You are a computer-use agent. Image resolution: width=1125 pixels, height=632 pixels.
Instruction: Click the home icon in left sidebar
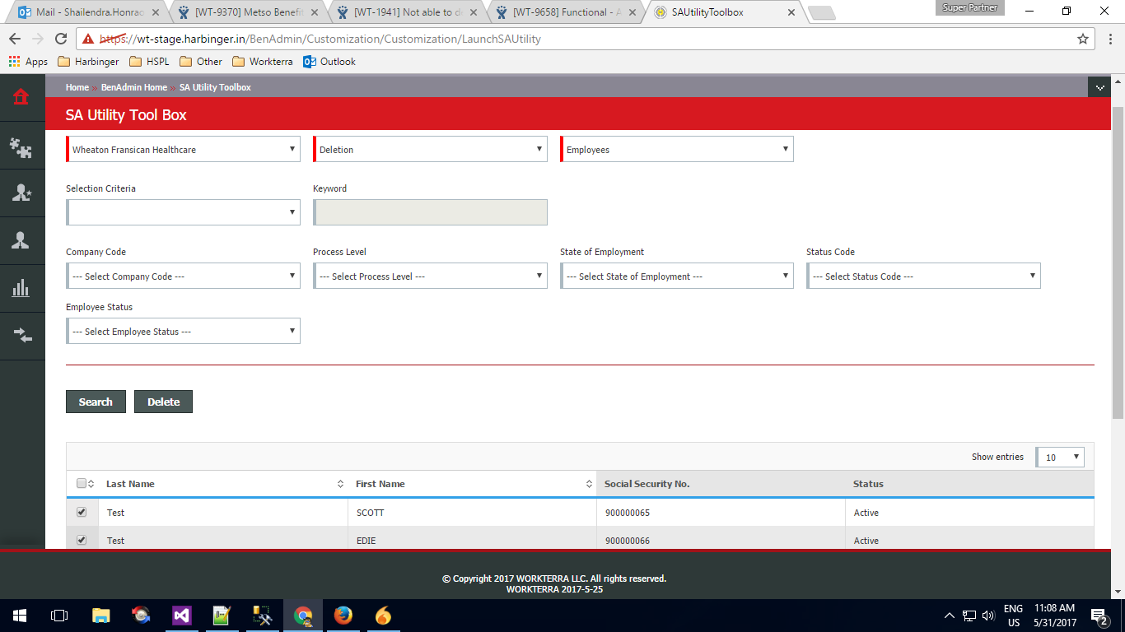pos(21,97)
